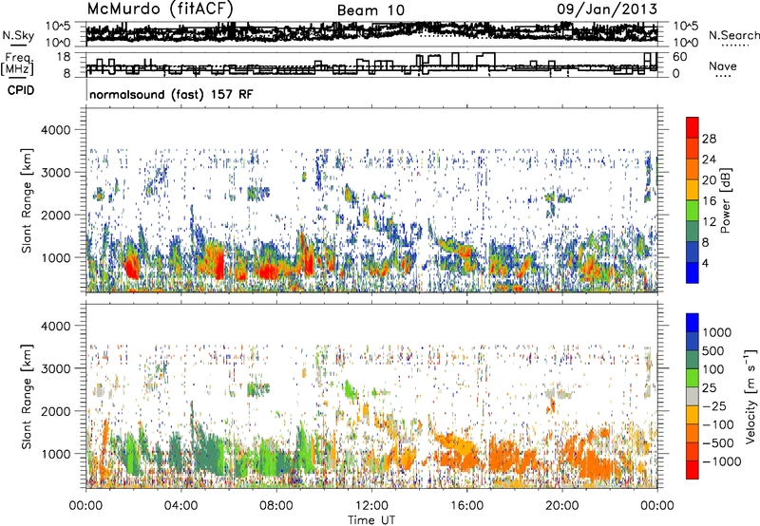
Task: Click the light green Power segment between 12 and 16
Action: (693, 211)
